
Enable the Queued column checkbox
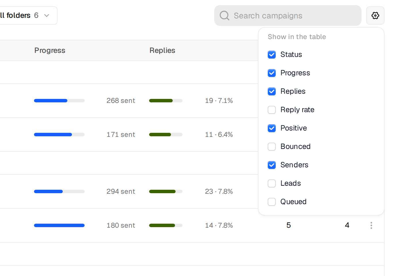pos(272,202)
